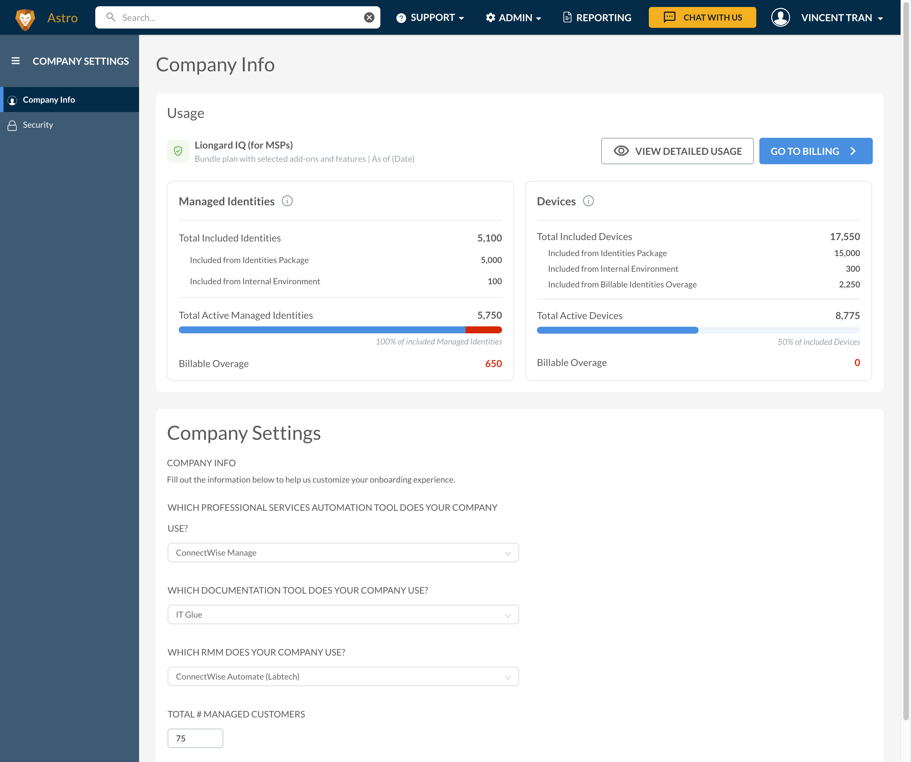Click the eye icon in View Detailed Usage

coord(621,151)
